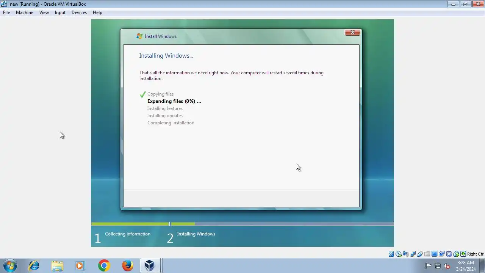Click the audio indicator icon in VM status bar
The height and width of the screenshot is (273, 485).
(x=405, y=254)
